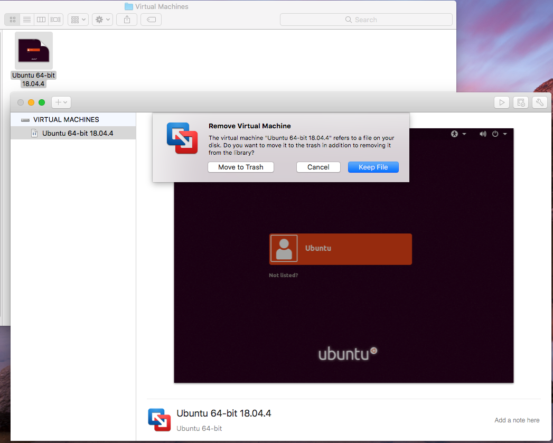Click the VMware icon beside the VM title

(160, 420)
